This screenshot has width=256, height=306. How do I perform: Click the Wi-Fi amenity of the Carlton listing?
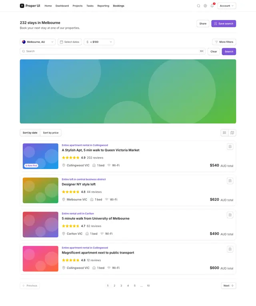click(x=106, y=234)
